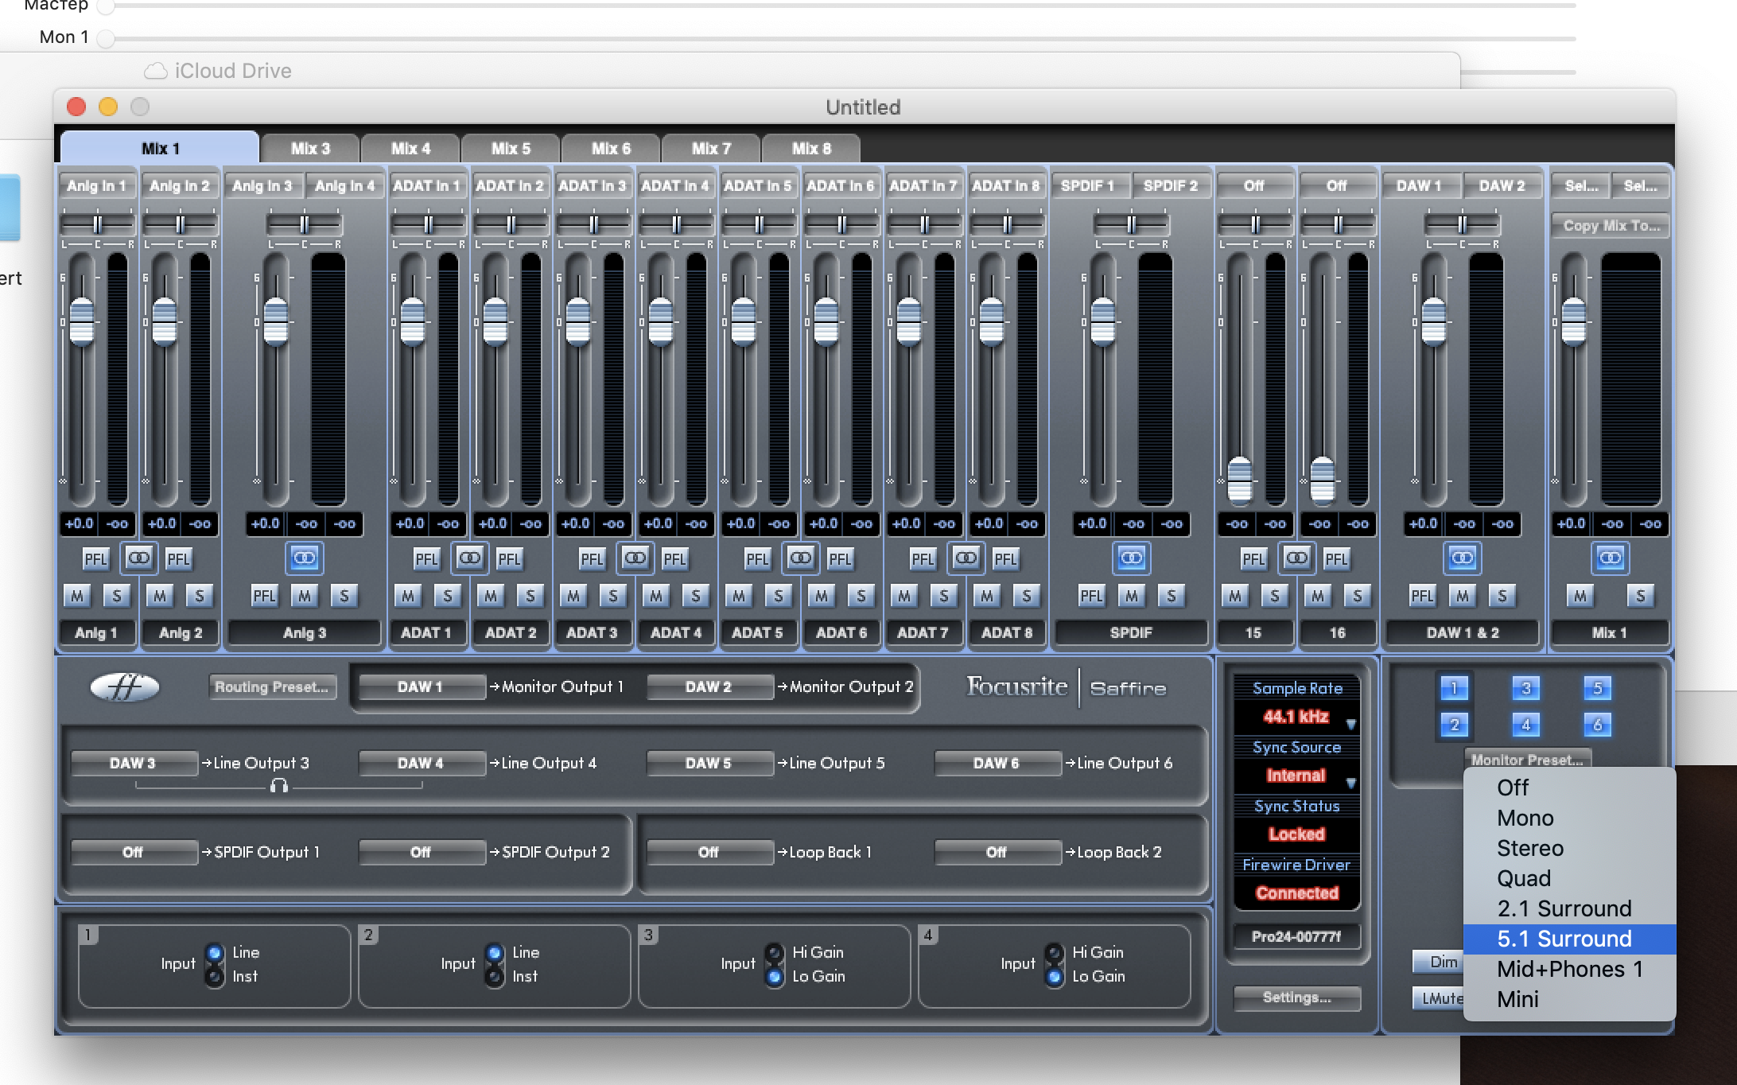Toggle stereo link on SPDIF channel
This screenshot has height=1085, width=1737.
click(x=1131, y=558)
